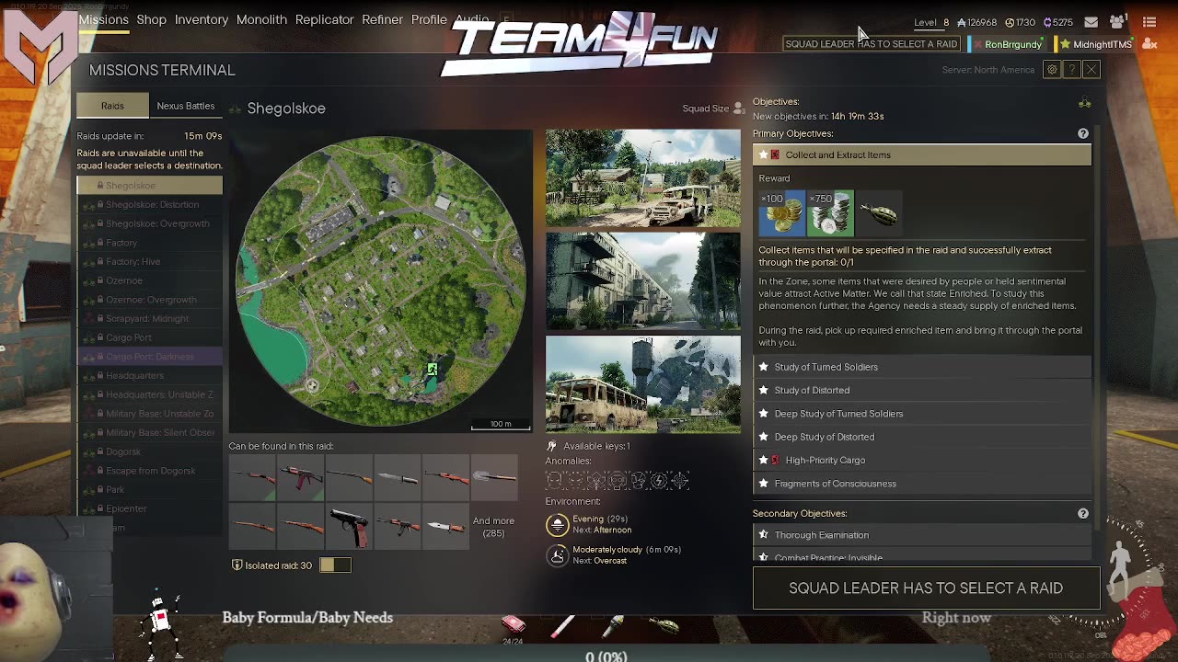Click the Isolated raid shield icon

pos(237,565)
